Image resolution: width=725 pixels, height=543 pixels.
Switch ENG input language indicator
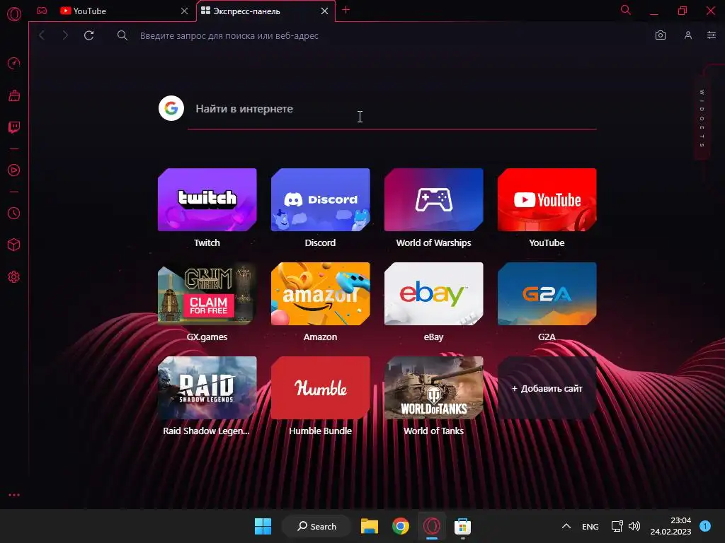point(590,526)
